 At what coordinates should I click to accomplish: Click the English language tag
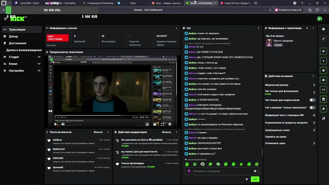click(x=278, y=45)
